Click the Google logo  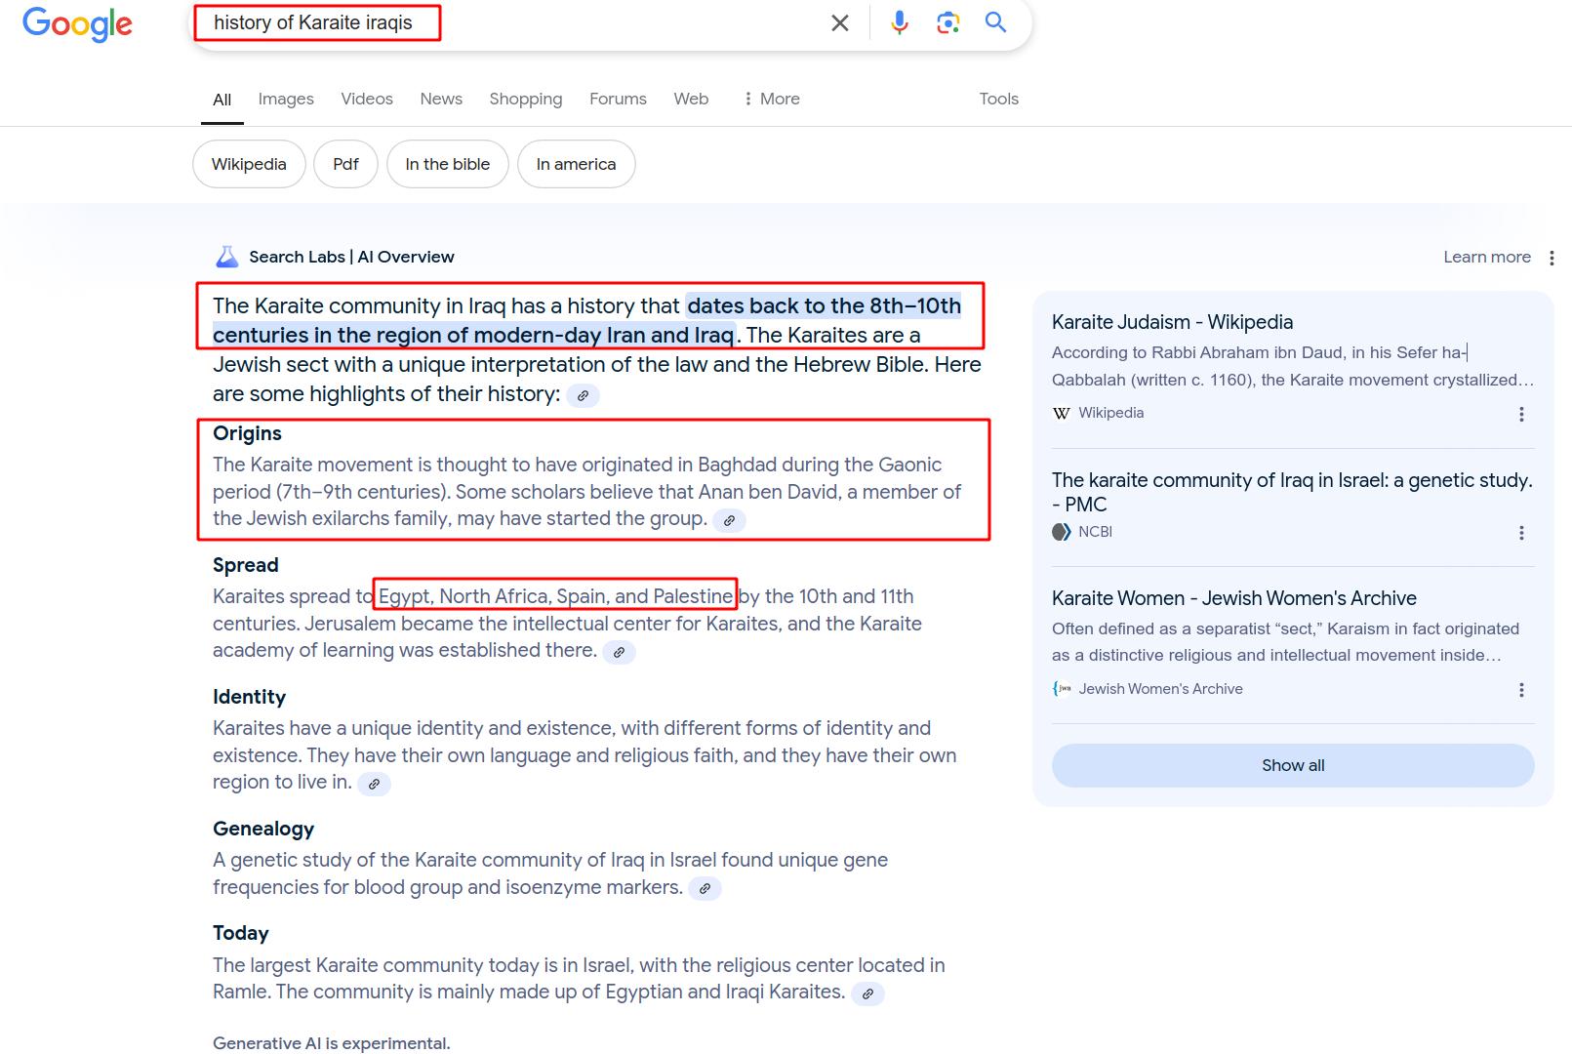click(77, 23)
